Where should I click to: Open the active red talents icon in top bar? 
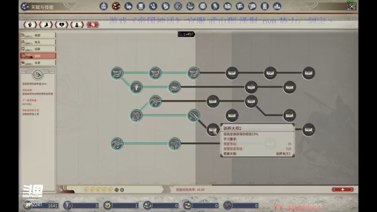pyautogui.click(x=116, y=6)
